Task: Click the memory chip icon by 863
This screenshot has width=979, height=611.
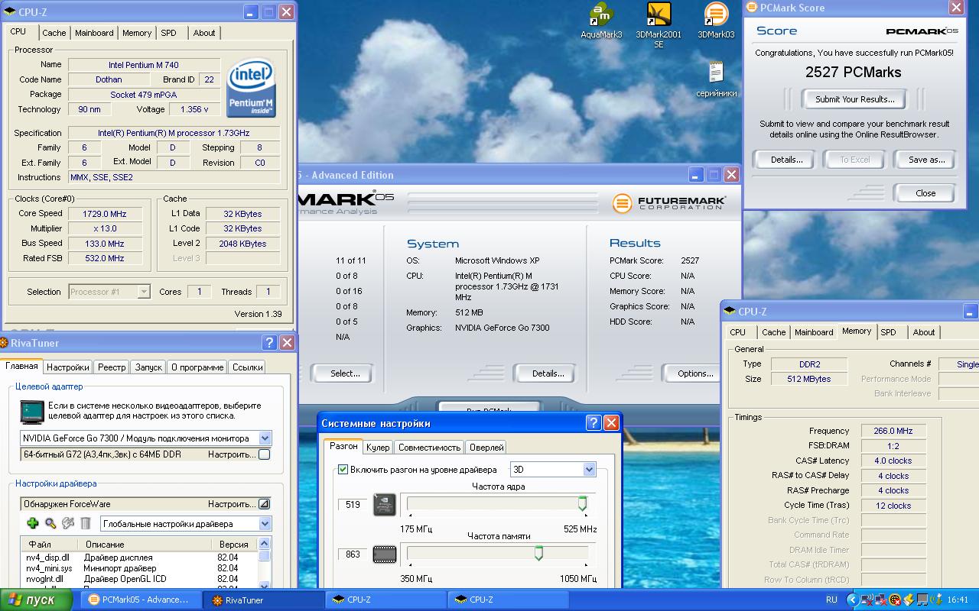Action: 385,554
